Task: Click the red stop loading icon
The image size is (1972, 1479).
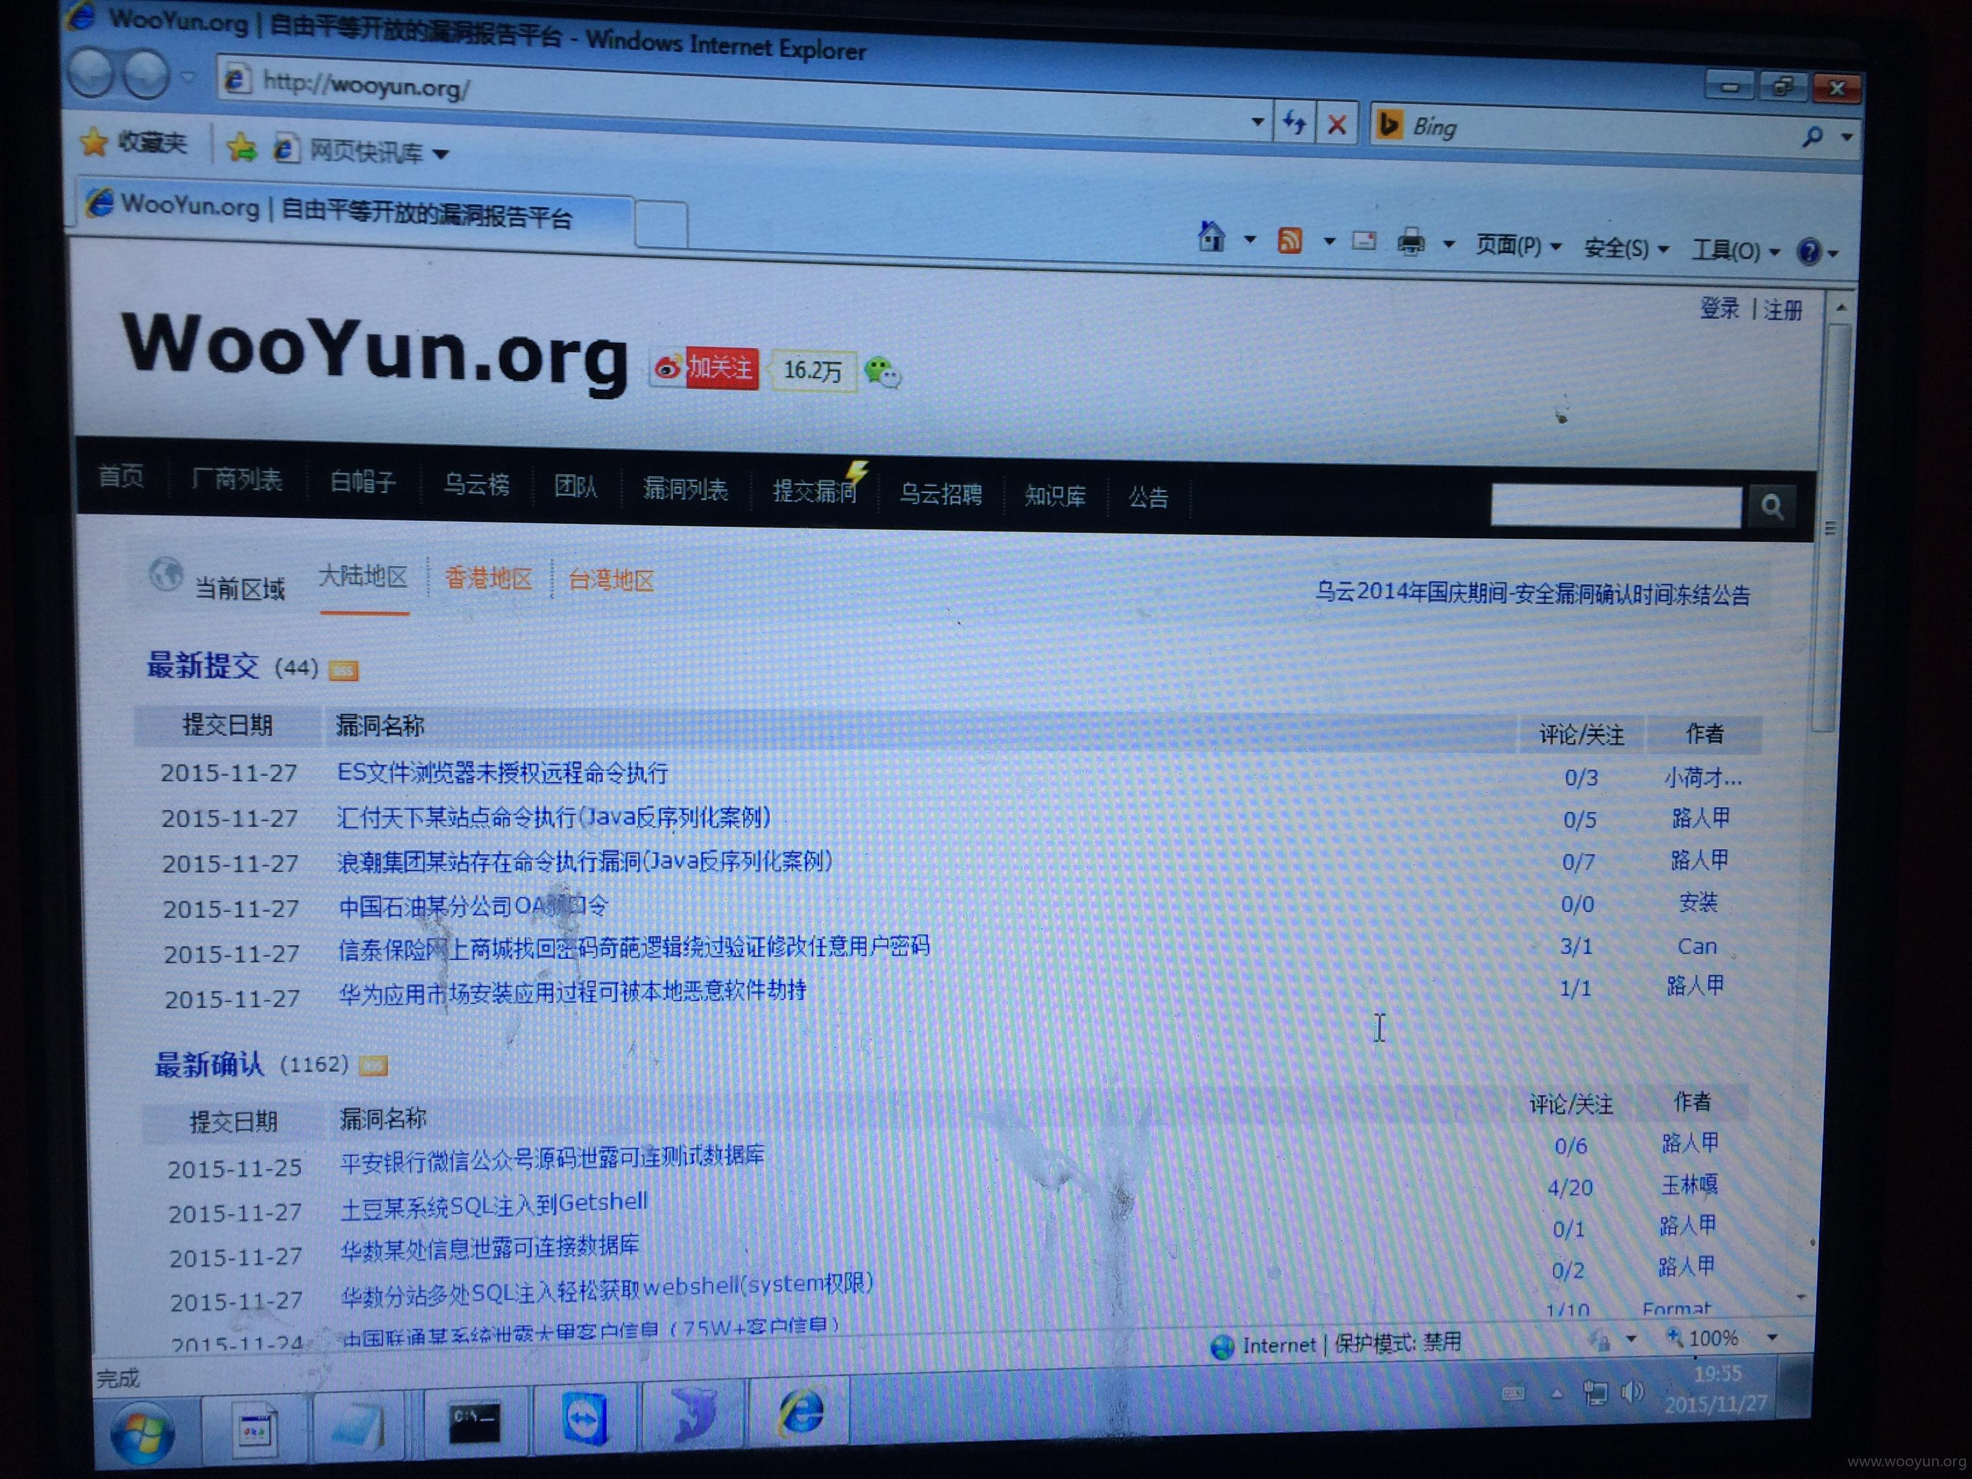Action: pyautogui.click(x=1336, y=124)
